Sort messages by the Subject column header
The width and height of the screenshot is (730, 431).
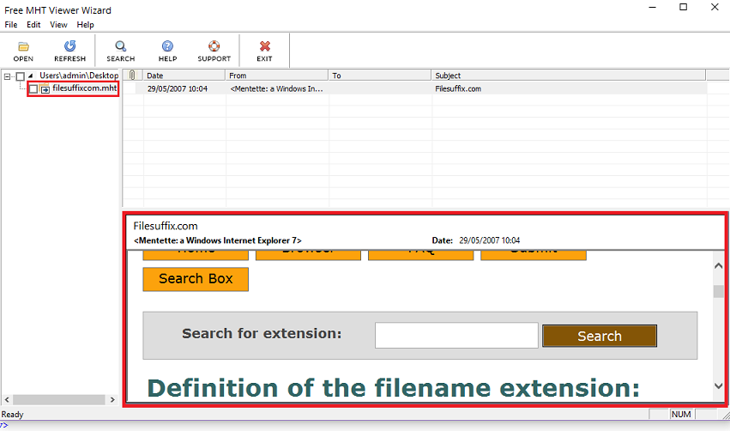569,75
